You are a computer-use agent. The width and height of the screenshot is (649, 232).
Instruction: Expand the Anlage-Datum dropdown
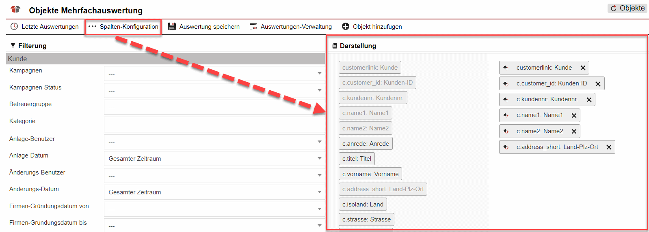(x=214, y=158)
